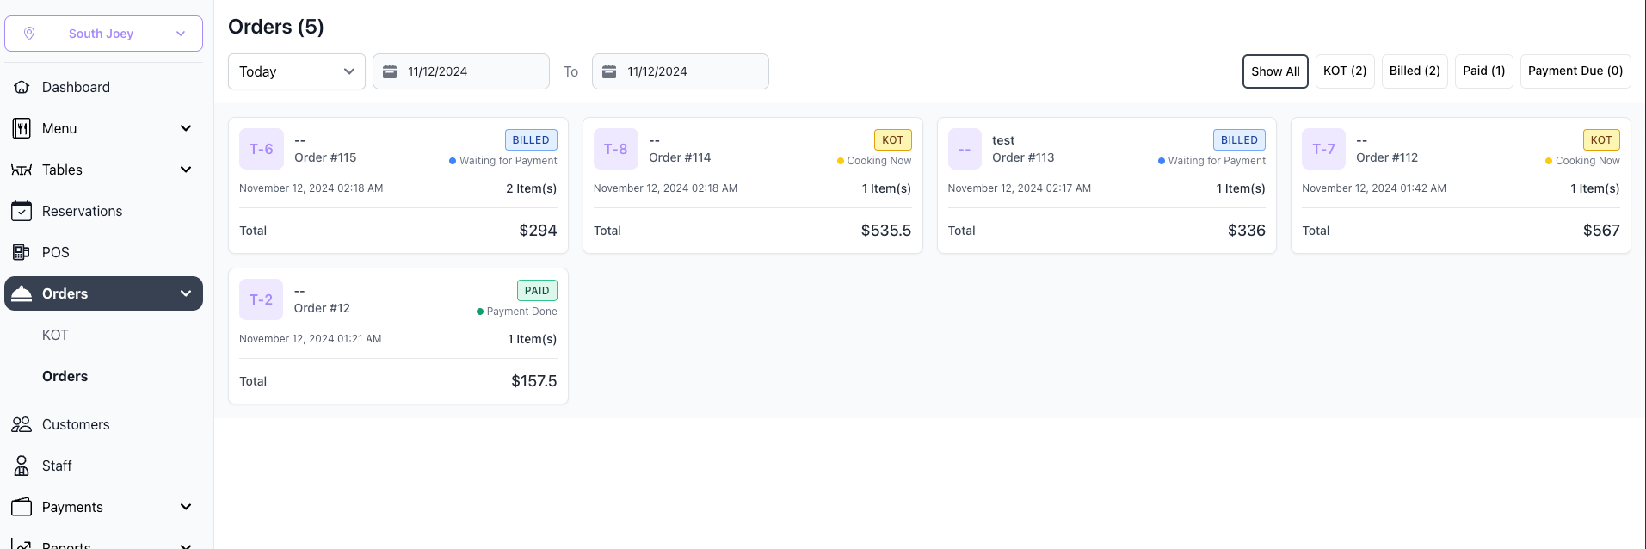1646x549 pixels.
Task: Click Cooking Now status on Order #114
Action: (874, 161)
